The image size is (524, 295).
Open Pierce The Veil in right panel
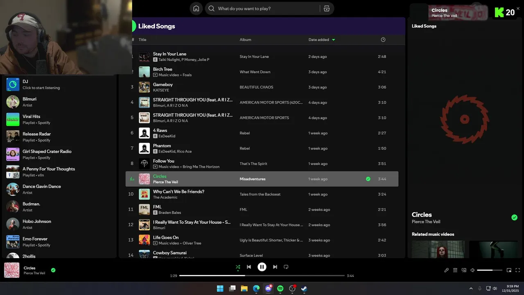426,222
